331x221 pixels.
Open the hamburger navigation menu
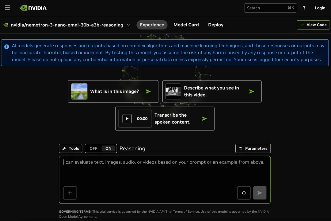click(8, 8)
